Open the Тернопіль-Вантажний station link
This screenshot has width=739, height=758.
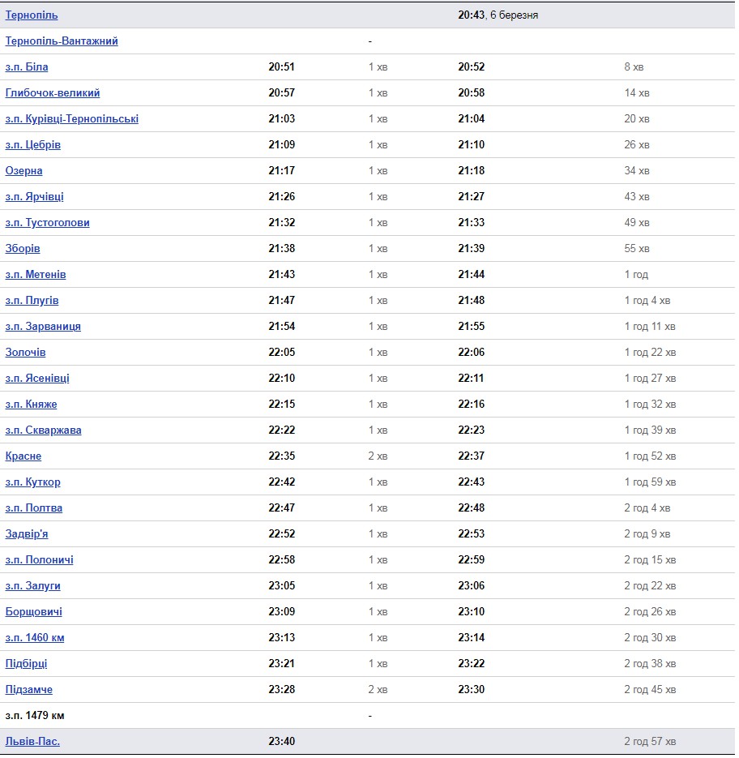(62, 41)
